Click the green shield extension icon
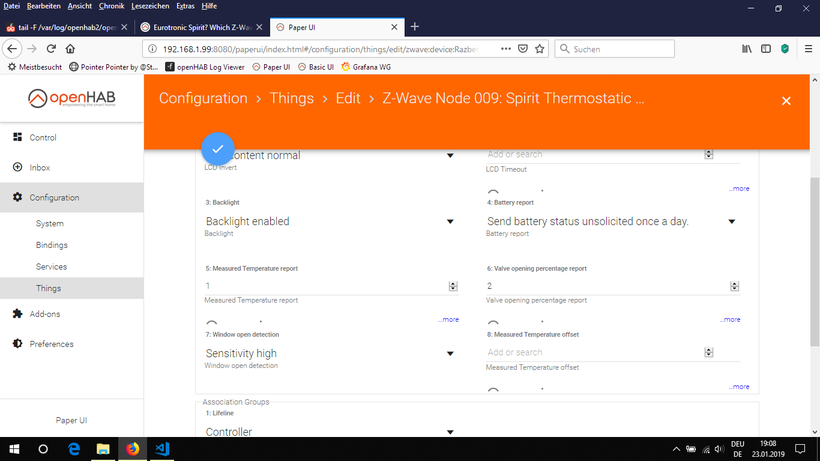 785,49
